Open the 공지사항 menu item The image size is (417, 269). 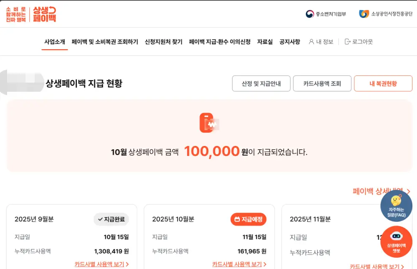290,42
